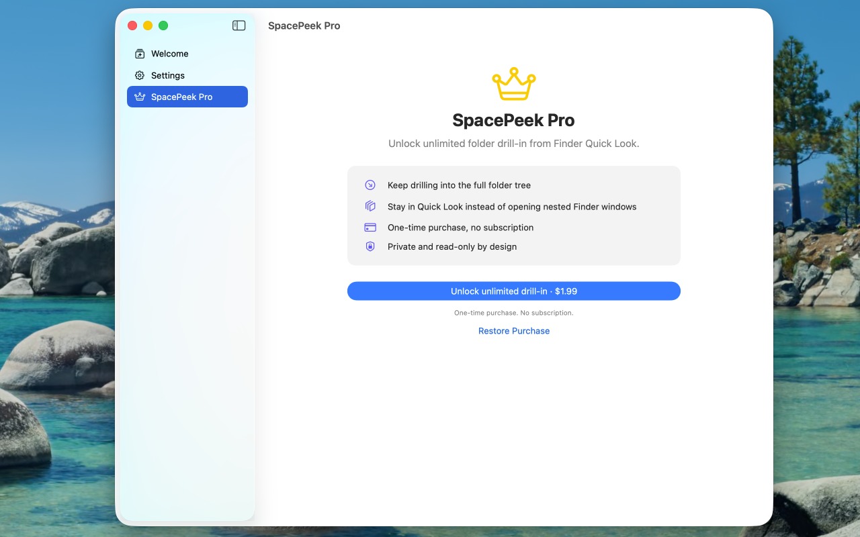Maximize the window with the green button
The height and width of the screenshot is (537, 860).
coord(163,26)
